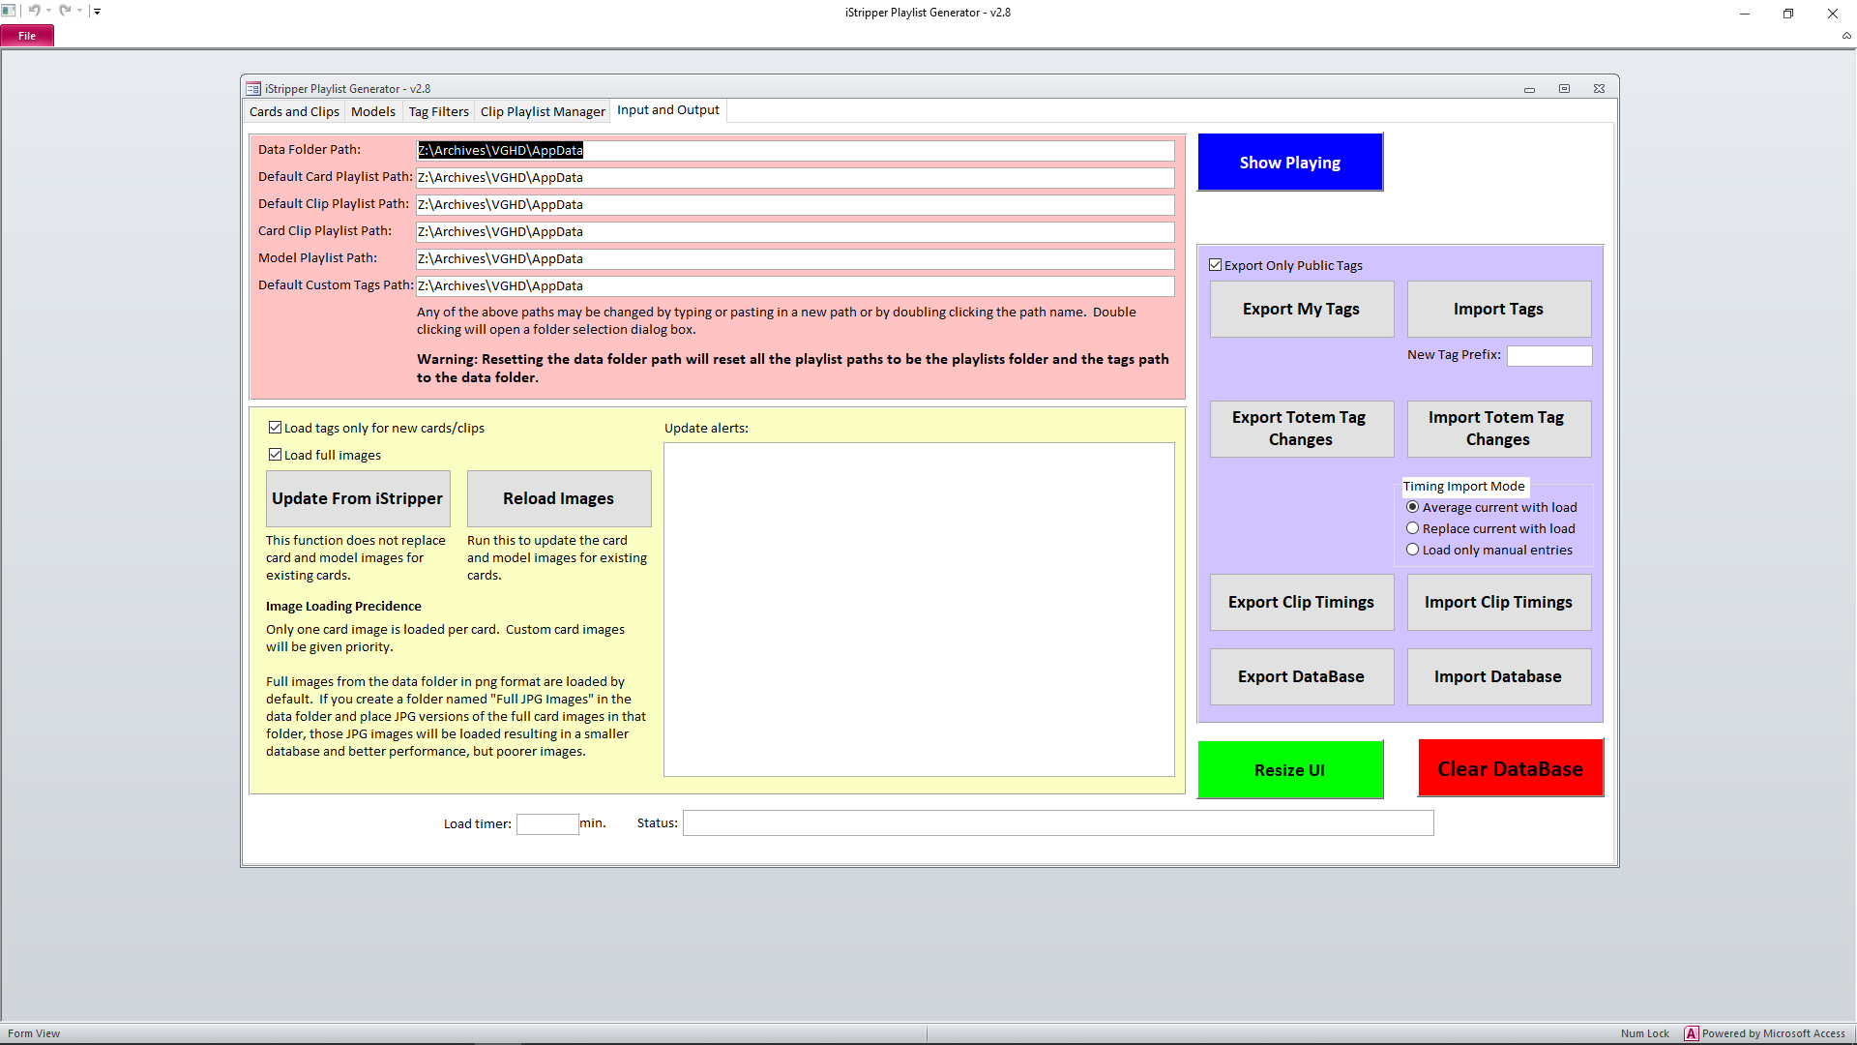Click the Access application icon in the title bar

(x=8, y=12)
